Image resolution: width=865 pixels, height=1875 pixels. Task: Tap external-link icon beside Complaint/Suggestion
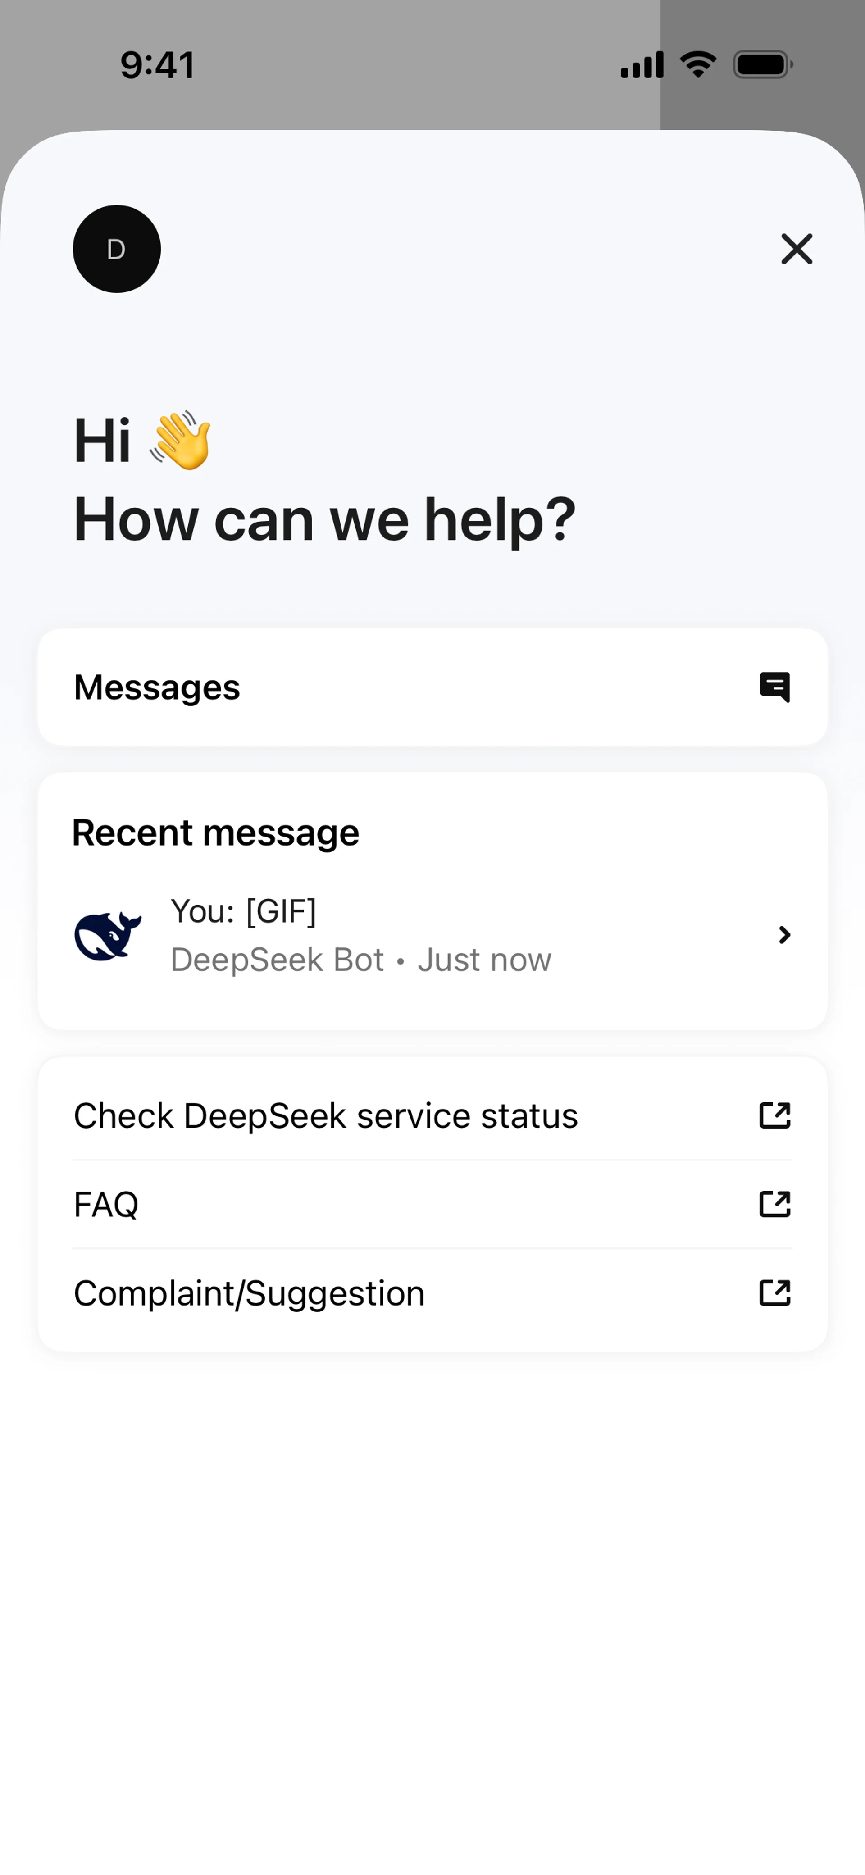coord(775,1292)
